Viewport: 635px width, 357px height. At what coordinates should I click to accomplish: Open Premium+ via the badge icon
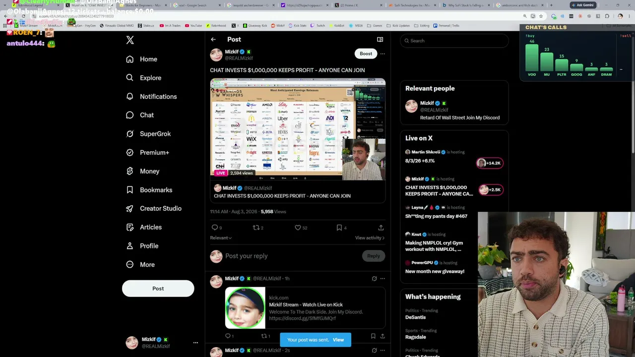(130, 153)
